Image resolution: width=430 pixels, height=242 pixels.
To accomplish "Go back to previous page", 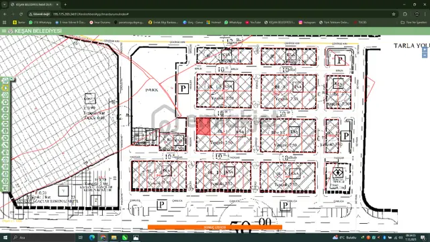I will coord(5,14).
